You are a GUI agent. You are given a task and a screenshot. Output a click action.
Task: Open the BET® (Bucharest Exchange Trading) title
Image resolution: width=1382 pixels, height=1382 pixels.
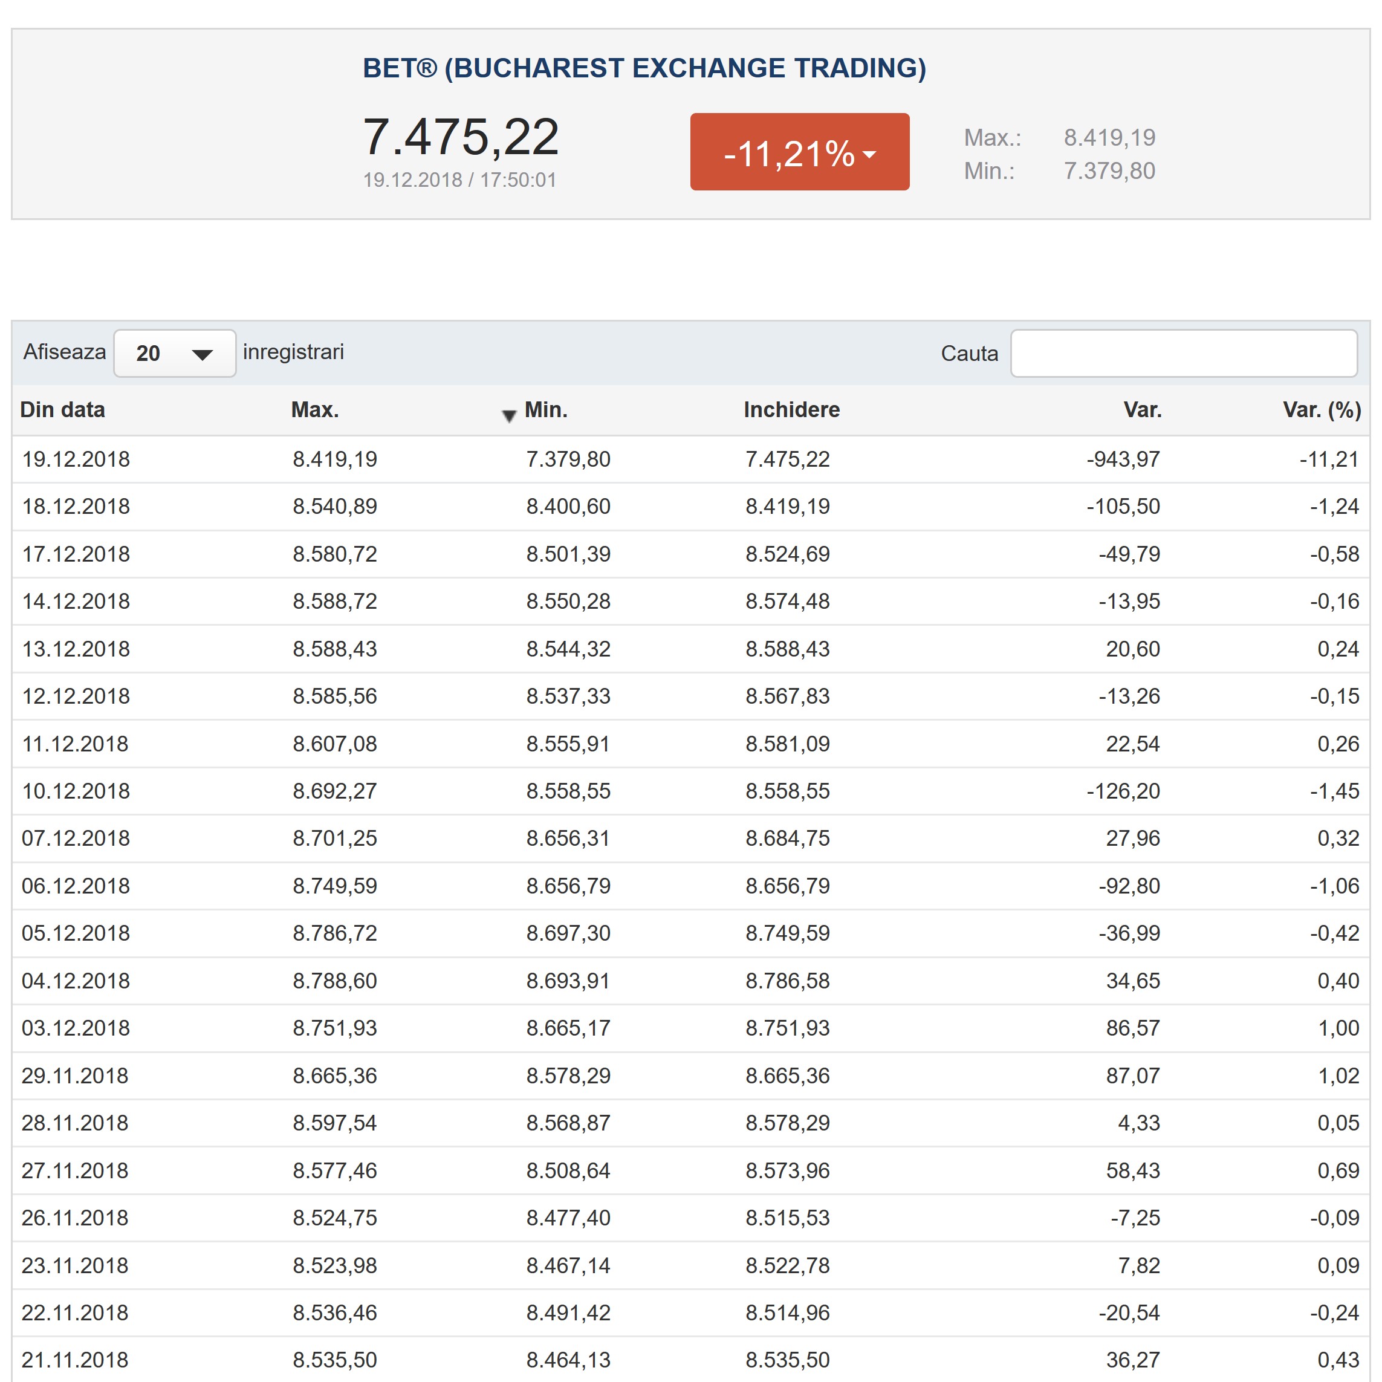coord(644,68)
